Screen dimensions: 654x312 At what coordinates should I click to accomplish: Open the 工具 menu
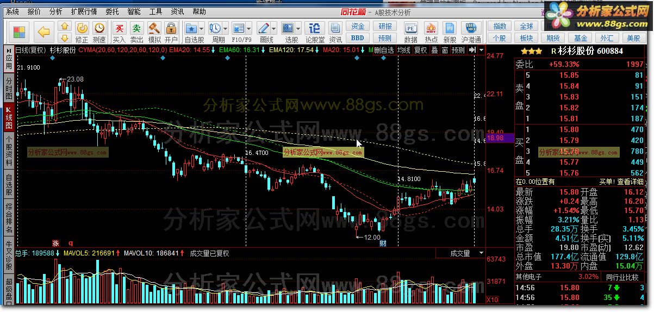pyautogui.click(x=155, y=11)
